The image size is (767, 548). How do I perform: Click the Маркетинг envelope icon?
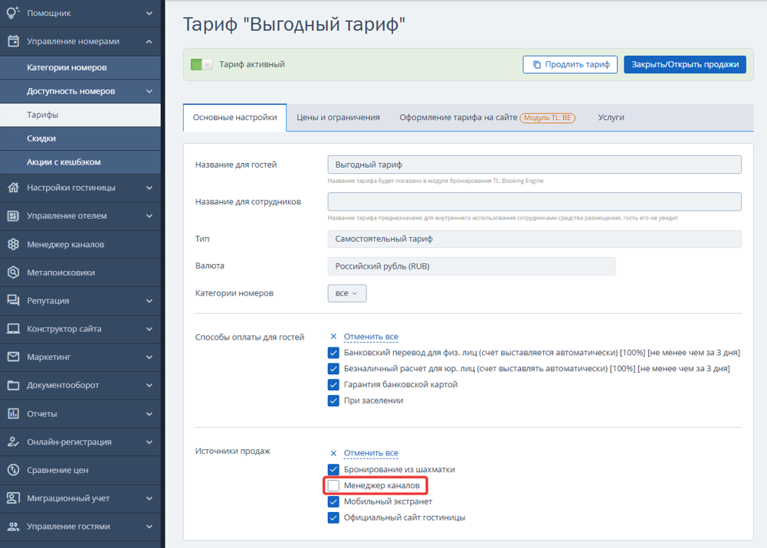click(x=13, y=357)
